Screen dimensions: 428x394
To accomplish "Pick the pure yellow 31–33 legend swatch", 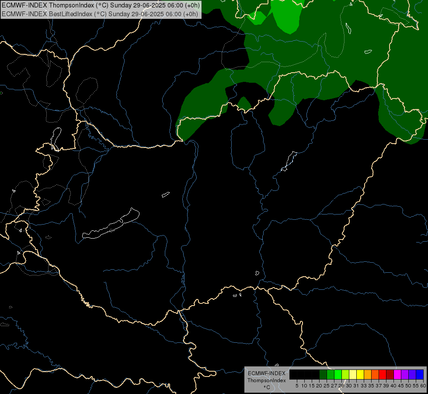I will [360, 375].
